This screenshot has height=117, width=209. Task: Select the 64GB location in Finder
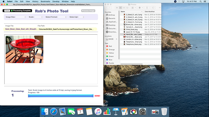pyautogui.click(x=111, y=39)
